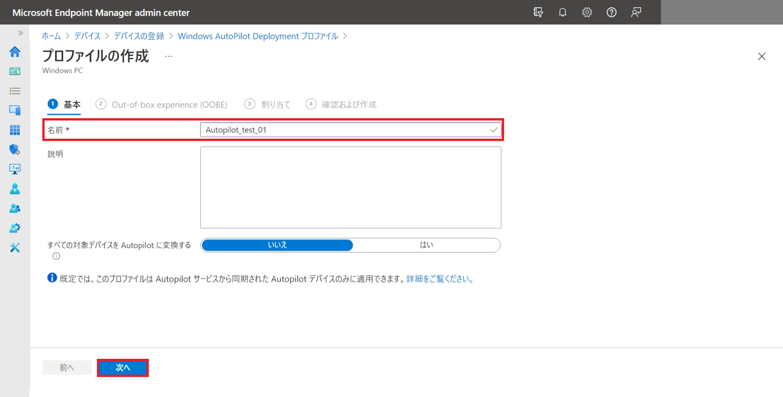Screen dimensions: 783x397
Task: Go to Home in sidebar
Action: [15, 52]
